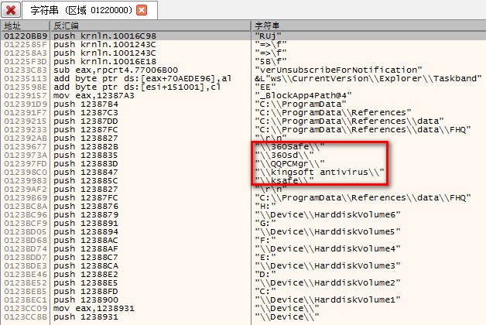Click the red X icon left of the tab
Viewport: 486px width, 325px height.
[11, 10]
